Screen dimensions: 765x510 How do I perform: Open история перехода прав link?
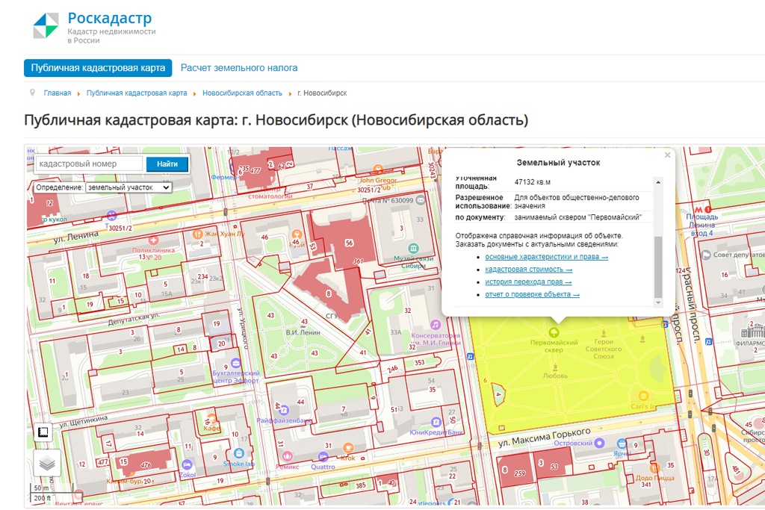pos(528,282)
